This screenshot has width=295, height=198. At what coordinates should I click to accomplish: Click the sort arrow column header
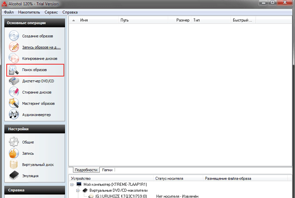click(x=74, y=20)
